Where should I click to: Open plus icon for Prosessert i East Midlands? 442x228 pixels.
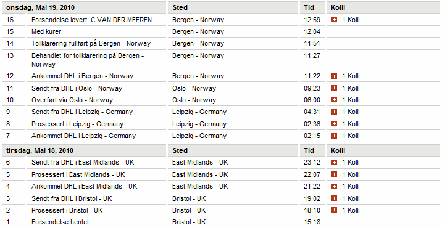(335, 174)
